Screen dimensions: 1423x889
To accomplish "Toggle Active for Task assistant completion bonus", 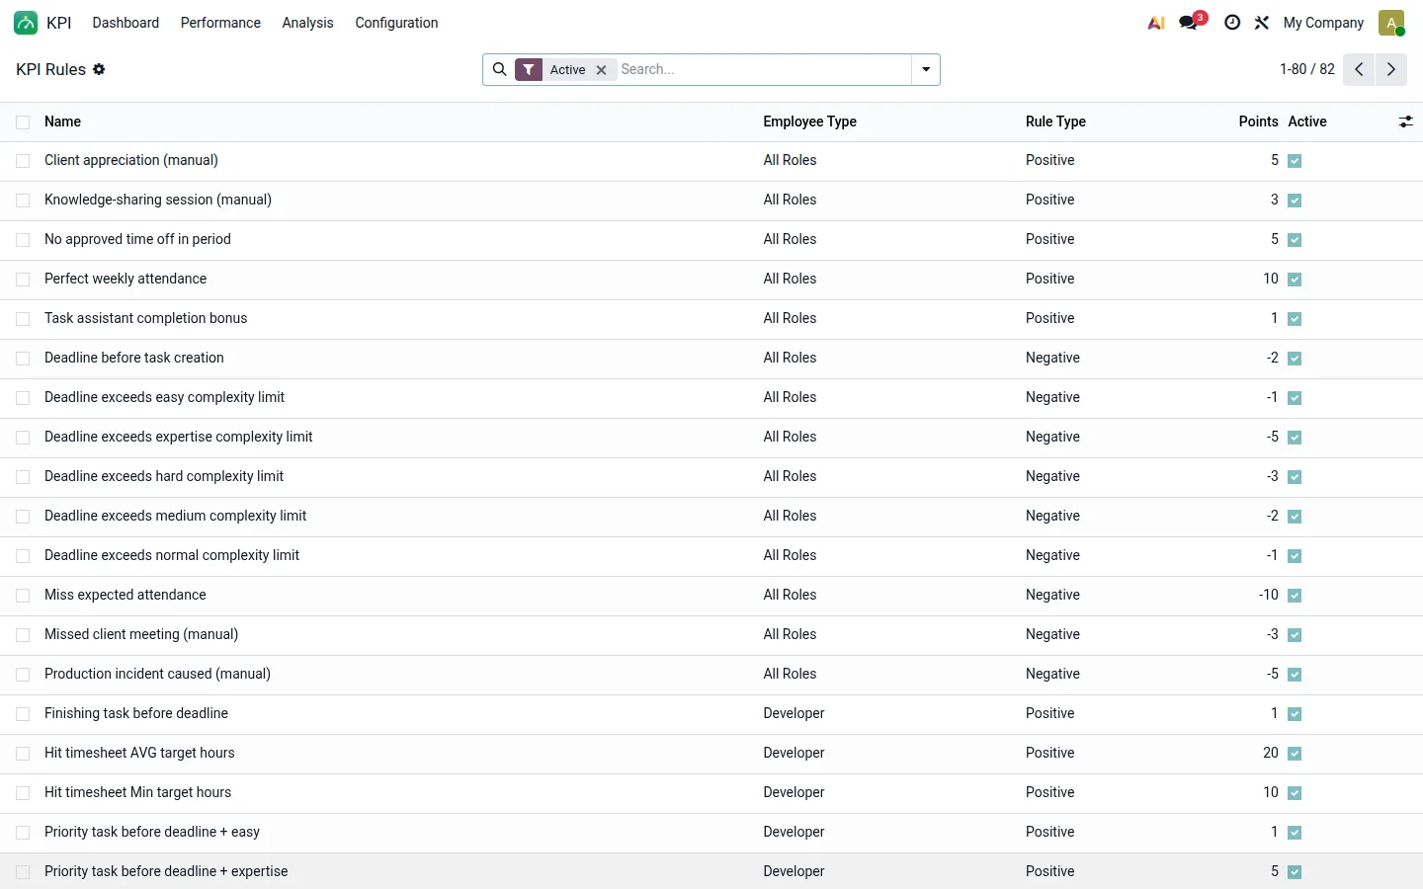I will coord(1295,319).
